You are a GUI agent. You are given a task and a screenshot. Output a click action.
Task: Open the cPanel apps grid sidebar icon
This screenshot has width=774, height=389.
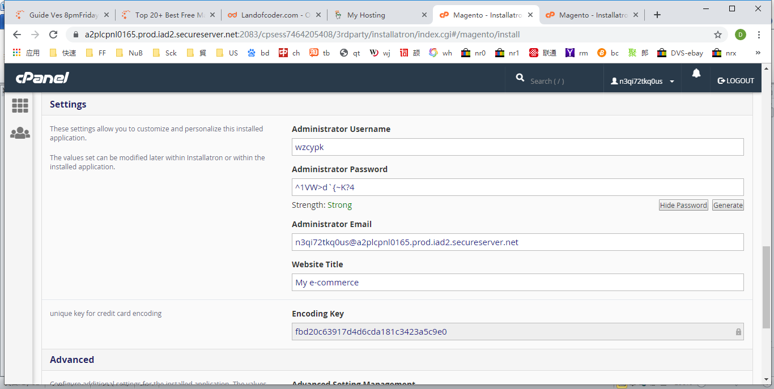click(20, 105)
